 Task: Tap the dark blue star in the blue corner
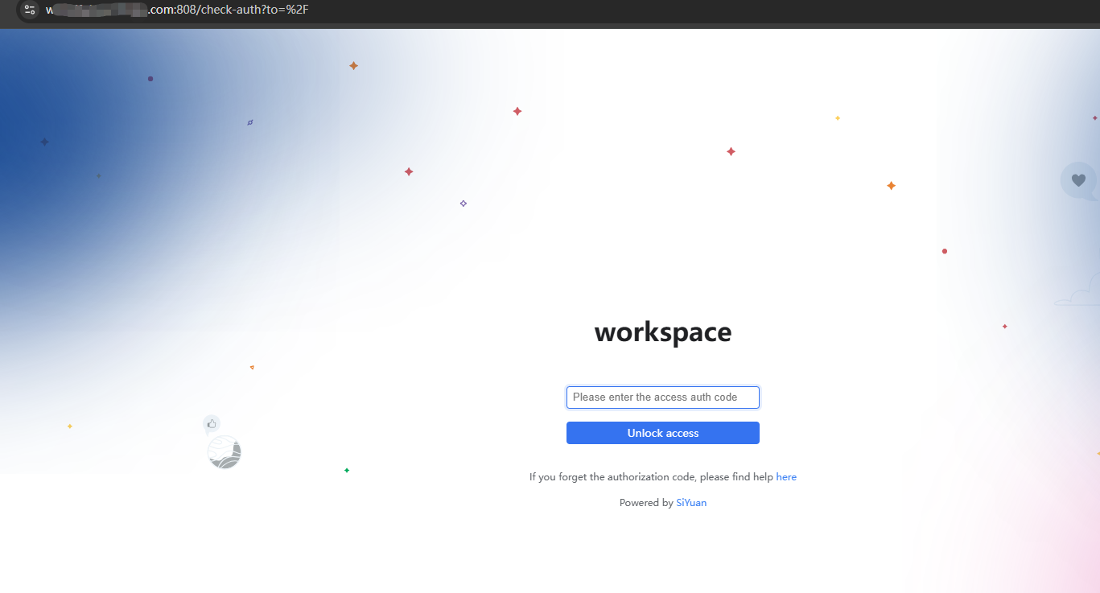click(x=44, y=142)
